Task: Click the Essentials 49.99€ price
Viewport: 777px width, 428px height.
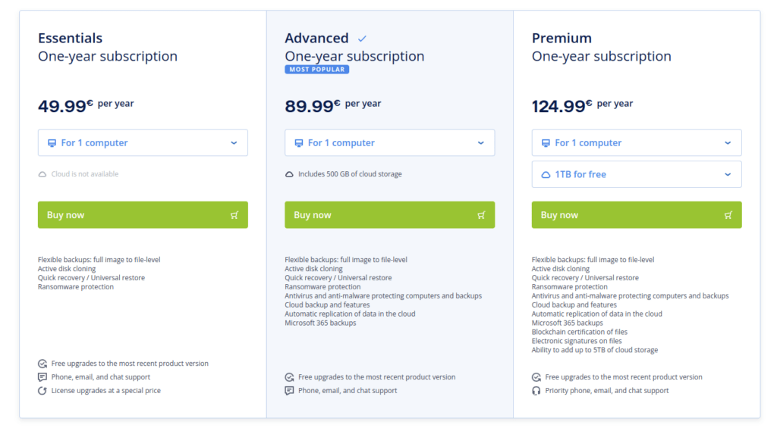Action: (x=65, y=105)
